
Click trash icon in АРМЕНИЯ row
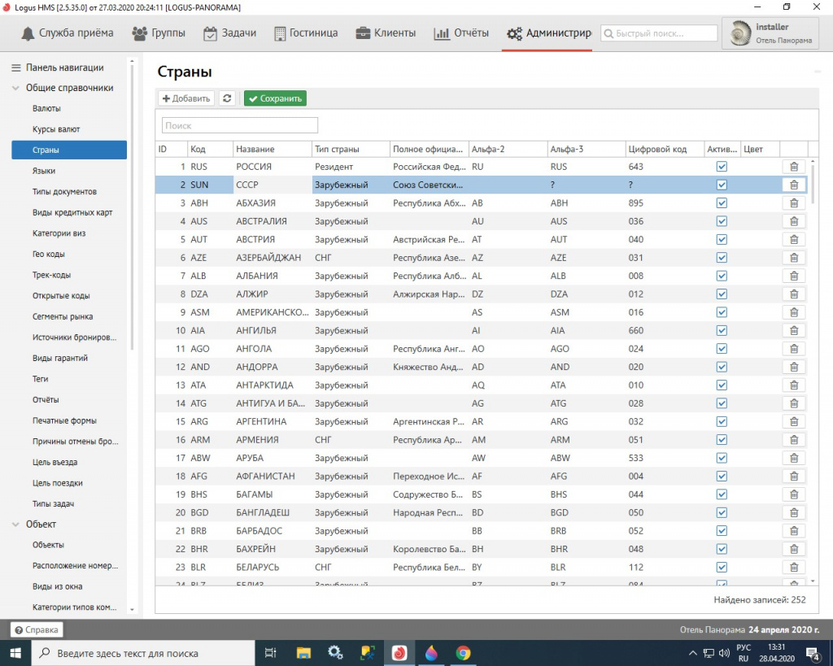[794, 440]
